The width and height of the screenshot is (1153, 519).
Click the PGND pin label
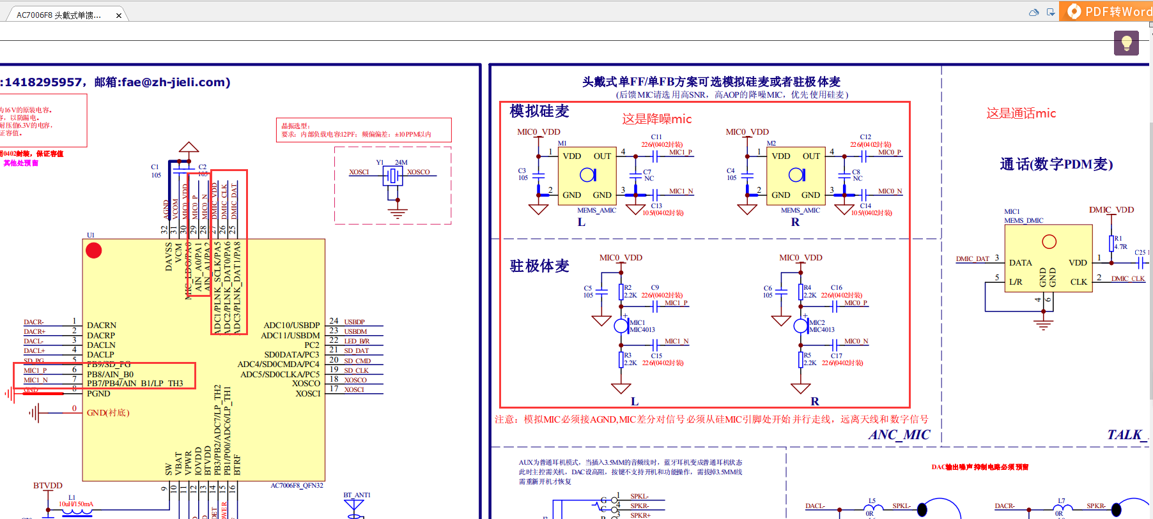(98, 394)
